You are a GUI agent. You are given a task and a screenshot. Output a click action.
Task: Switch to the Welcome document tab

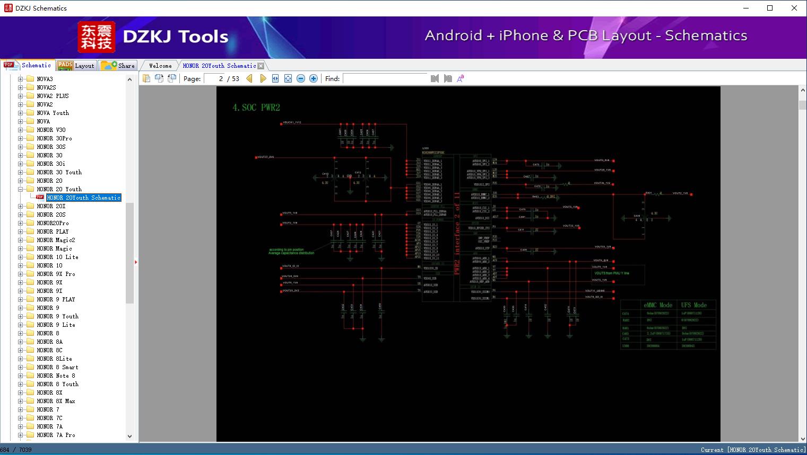pyautogui.click(x=160, y=66)
